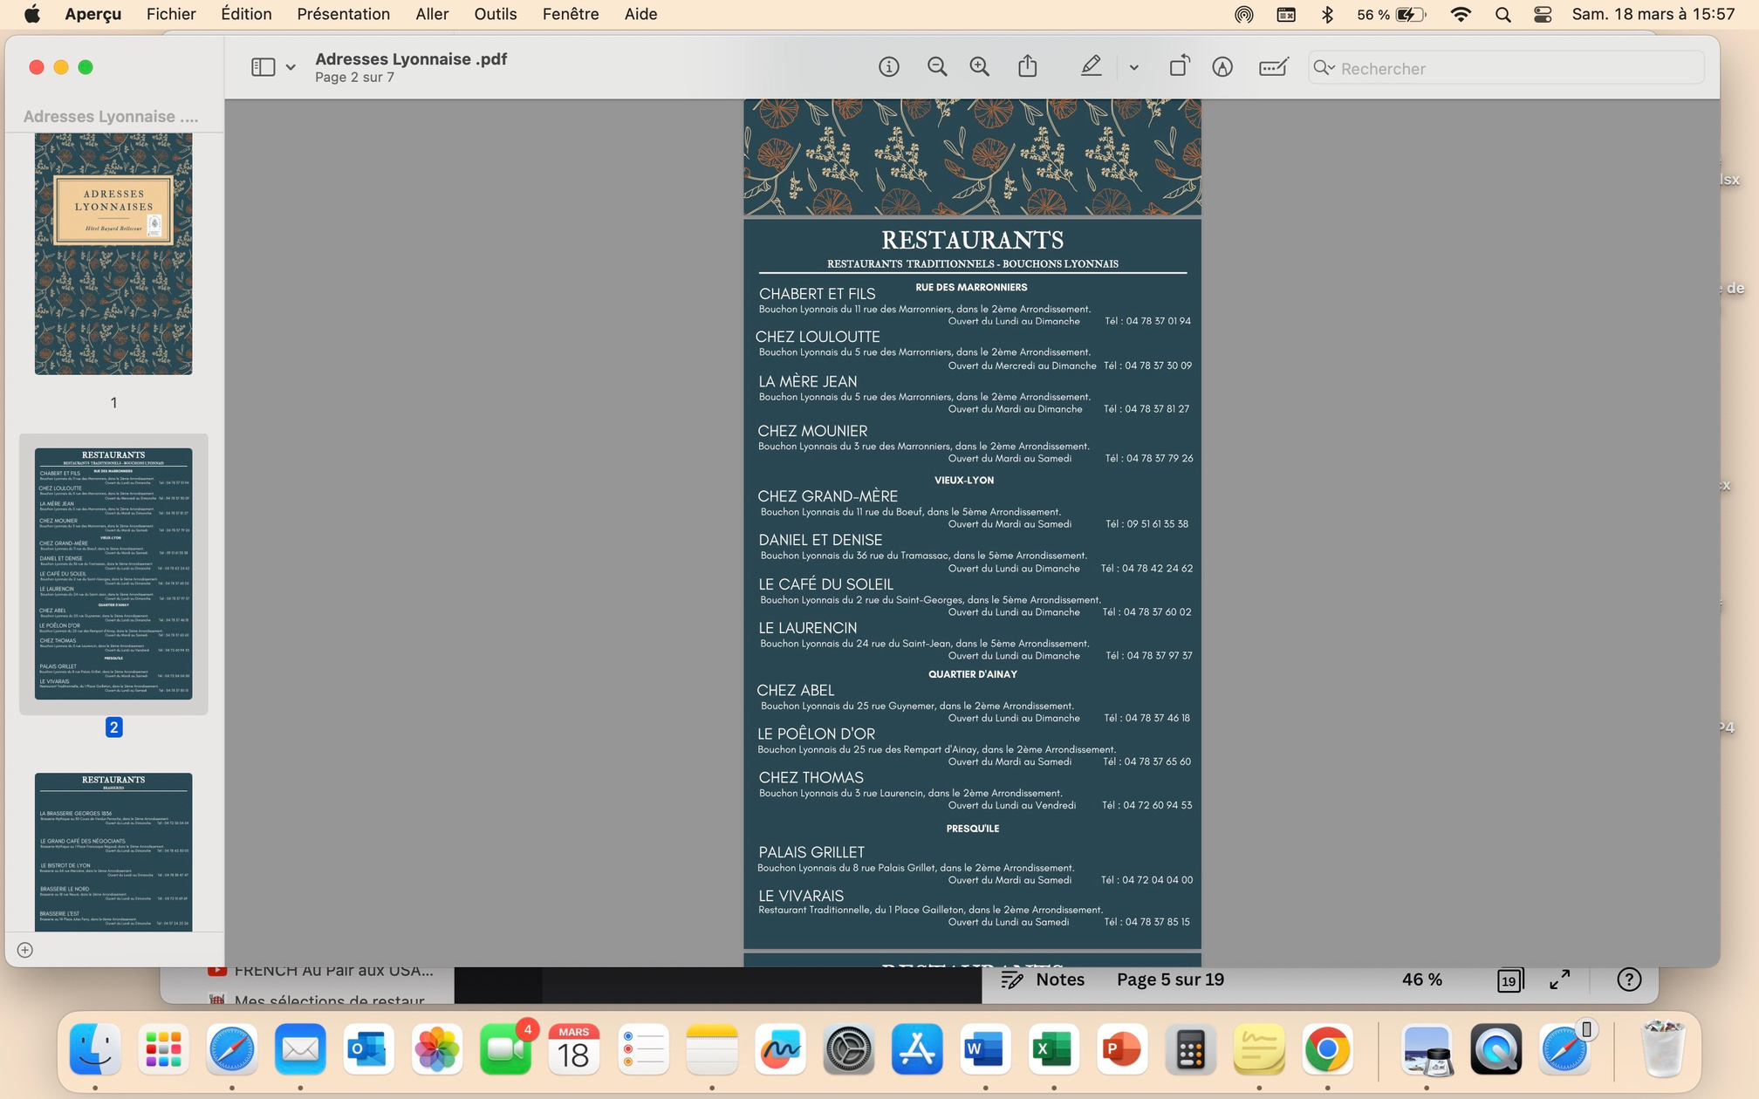1759x1099 pixels.
Task: Activate the markup pen highlight tool
Action: tap(1091, 66)
